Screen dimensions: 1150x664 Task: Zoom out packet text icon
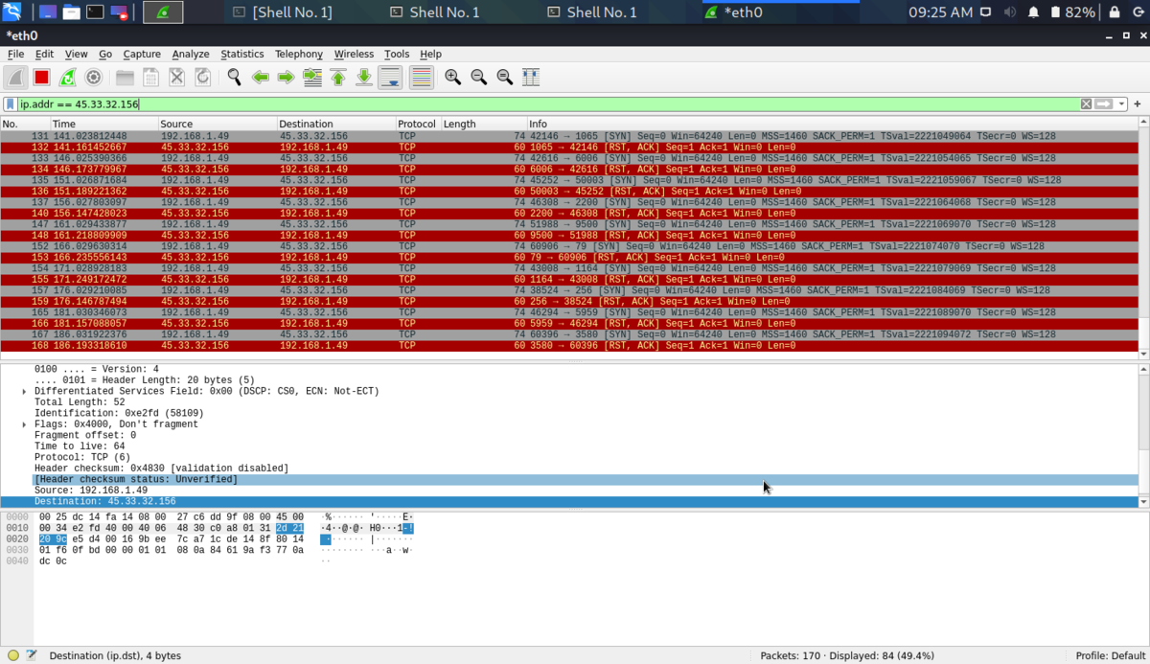pos(478,78)
